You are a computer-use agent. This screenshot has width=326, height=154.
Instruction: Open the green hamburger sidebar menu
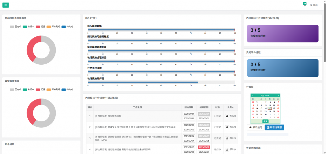tap(6, 5)
